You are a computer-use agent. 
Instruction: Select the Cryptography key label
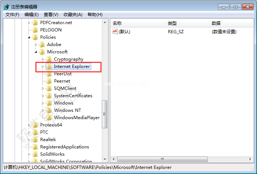pos(69,59)
